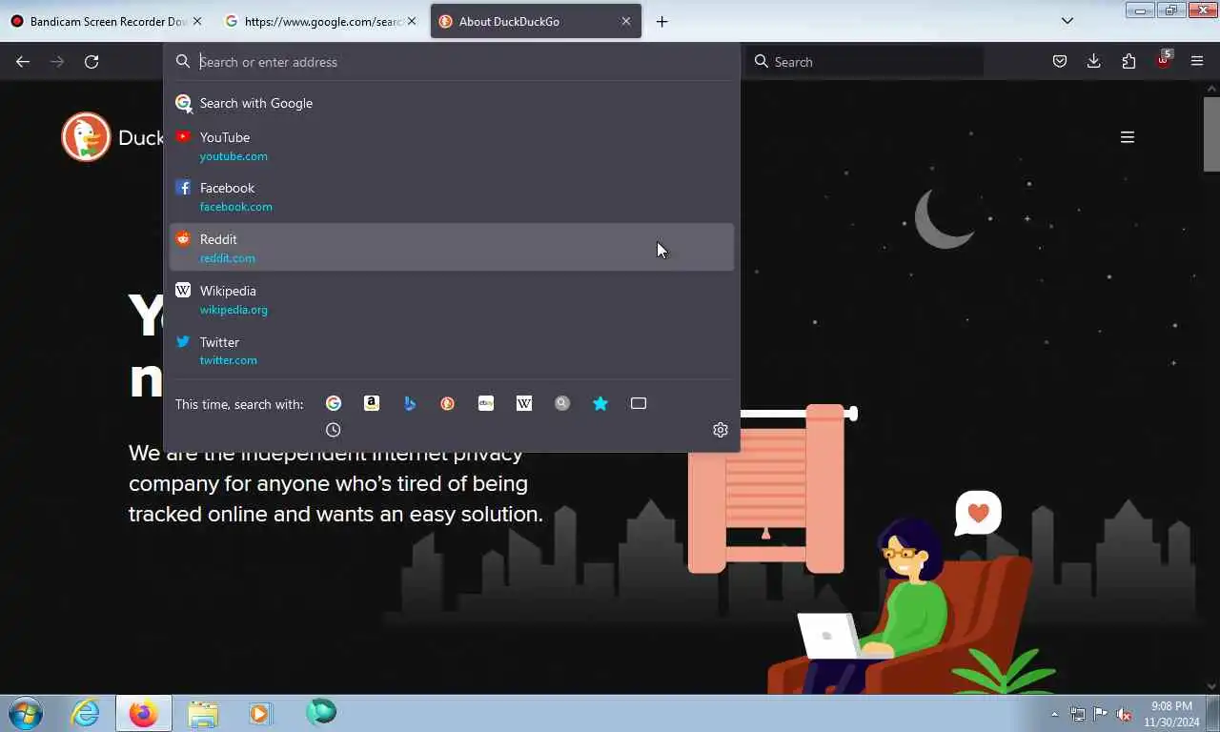Open the YouTube suggestion

pos(452,146)
